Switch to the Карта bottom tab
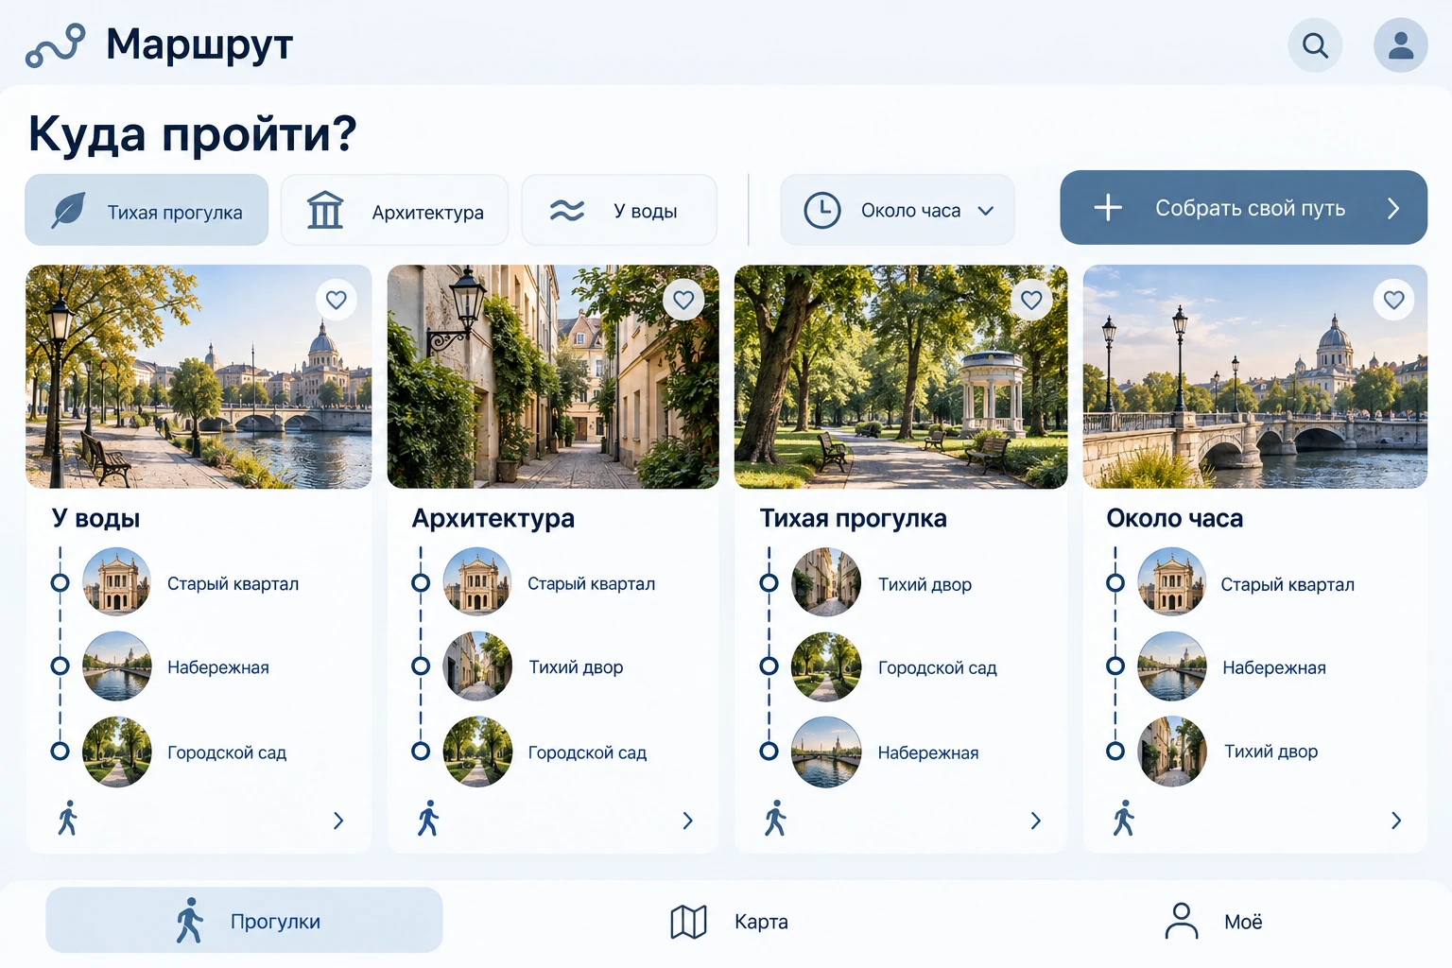Screen dimensions: 1452x968 [728, 922]
